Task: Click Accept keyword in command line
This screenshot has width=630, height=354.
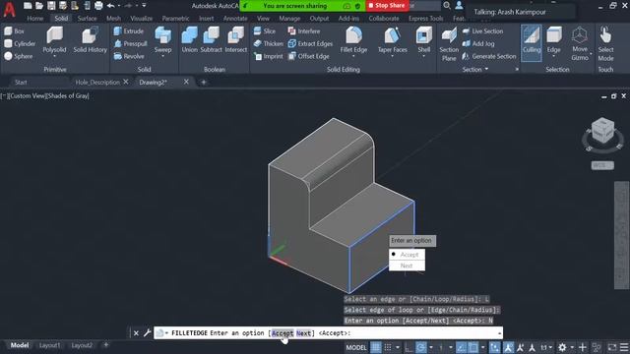Action: [x=283, y=333]
